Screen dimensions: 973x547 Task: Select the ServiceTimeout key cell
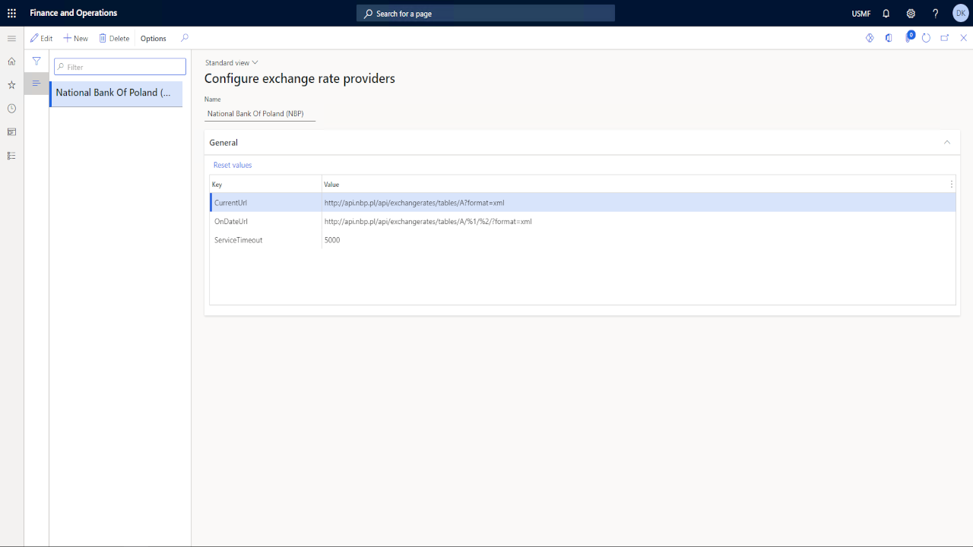[x=266, y=240]
